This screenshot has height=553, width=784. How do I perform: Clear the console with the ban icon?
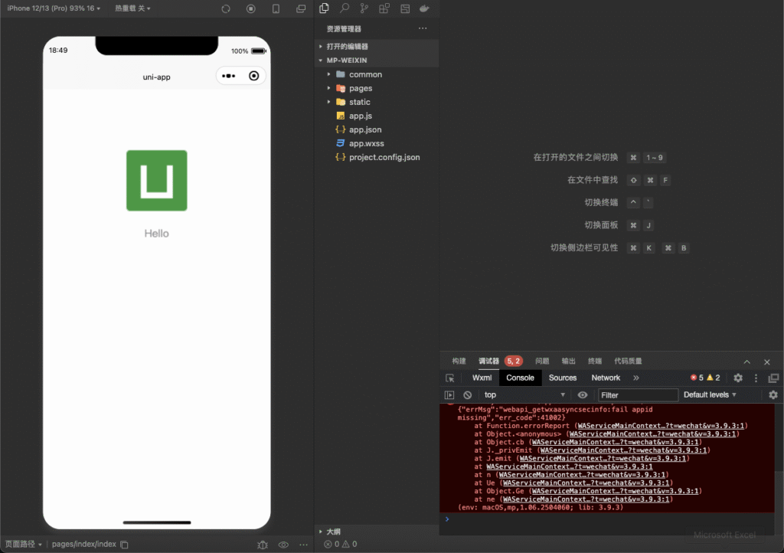(467, 395)
